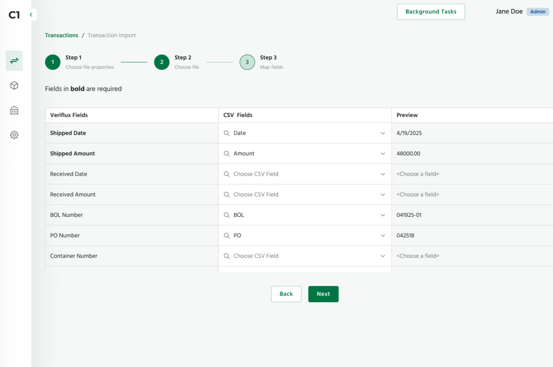Collapse the sidebar with the chevron
The width and height of the screenshot is (553, 367).
31,15
